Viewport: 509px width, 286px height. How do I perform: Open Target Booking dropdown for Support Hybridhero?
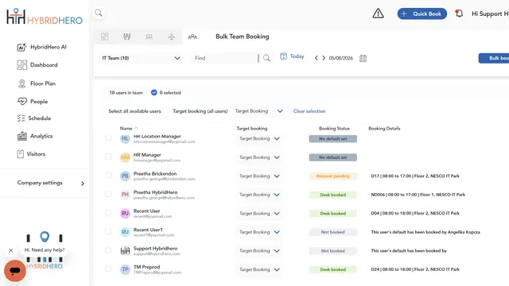[259, 251]
